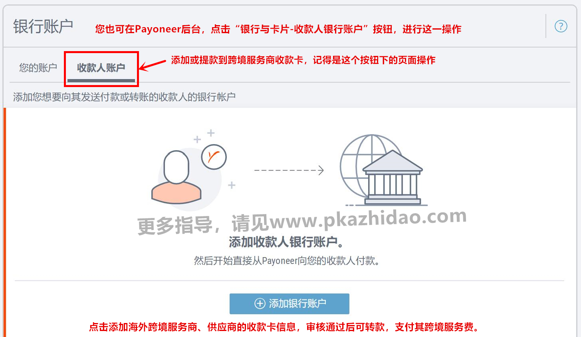
Task: Click the Payoneer circle logo badge
Action: pyautogui.click(x=214, y=157)
